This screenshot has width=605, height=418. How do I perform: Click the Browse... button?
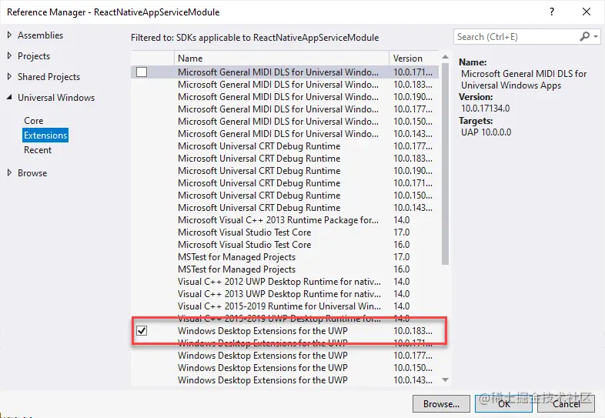tap(441, 404)
